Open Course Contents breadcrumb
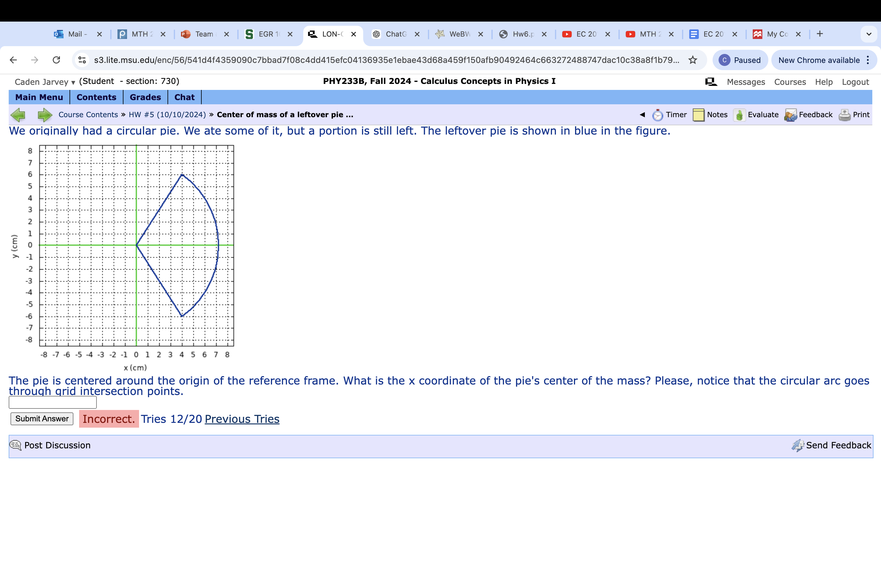The height and width of the screenshot is (573, 881). 88,115
